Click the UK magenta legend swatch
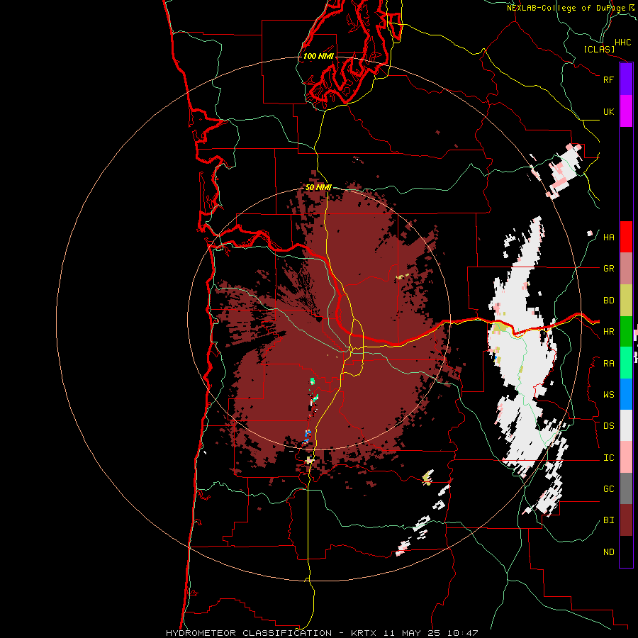Viewport: 638px width, 638px height. click(x=626, y=111)
